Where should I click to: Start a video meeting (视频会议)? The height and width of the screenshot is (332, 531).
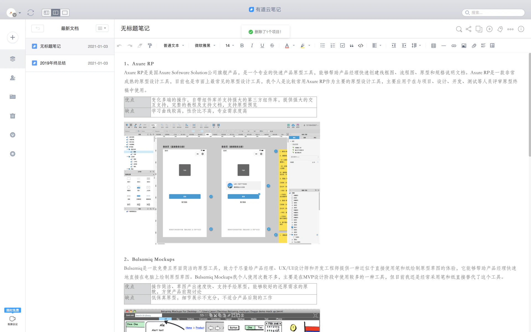13,321
